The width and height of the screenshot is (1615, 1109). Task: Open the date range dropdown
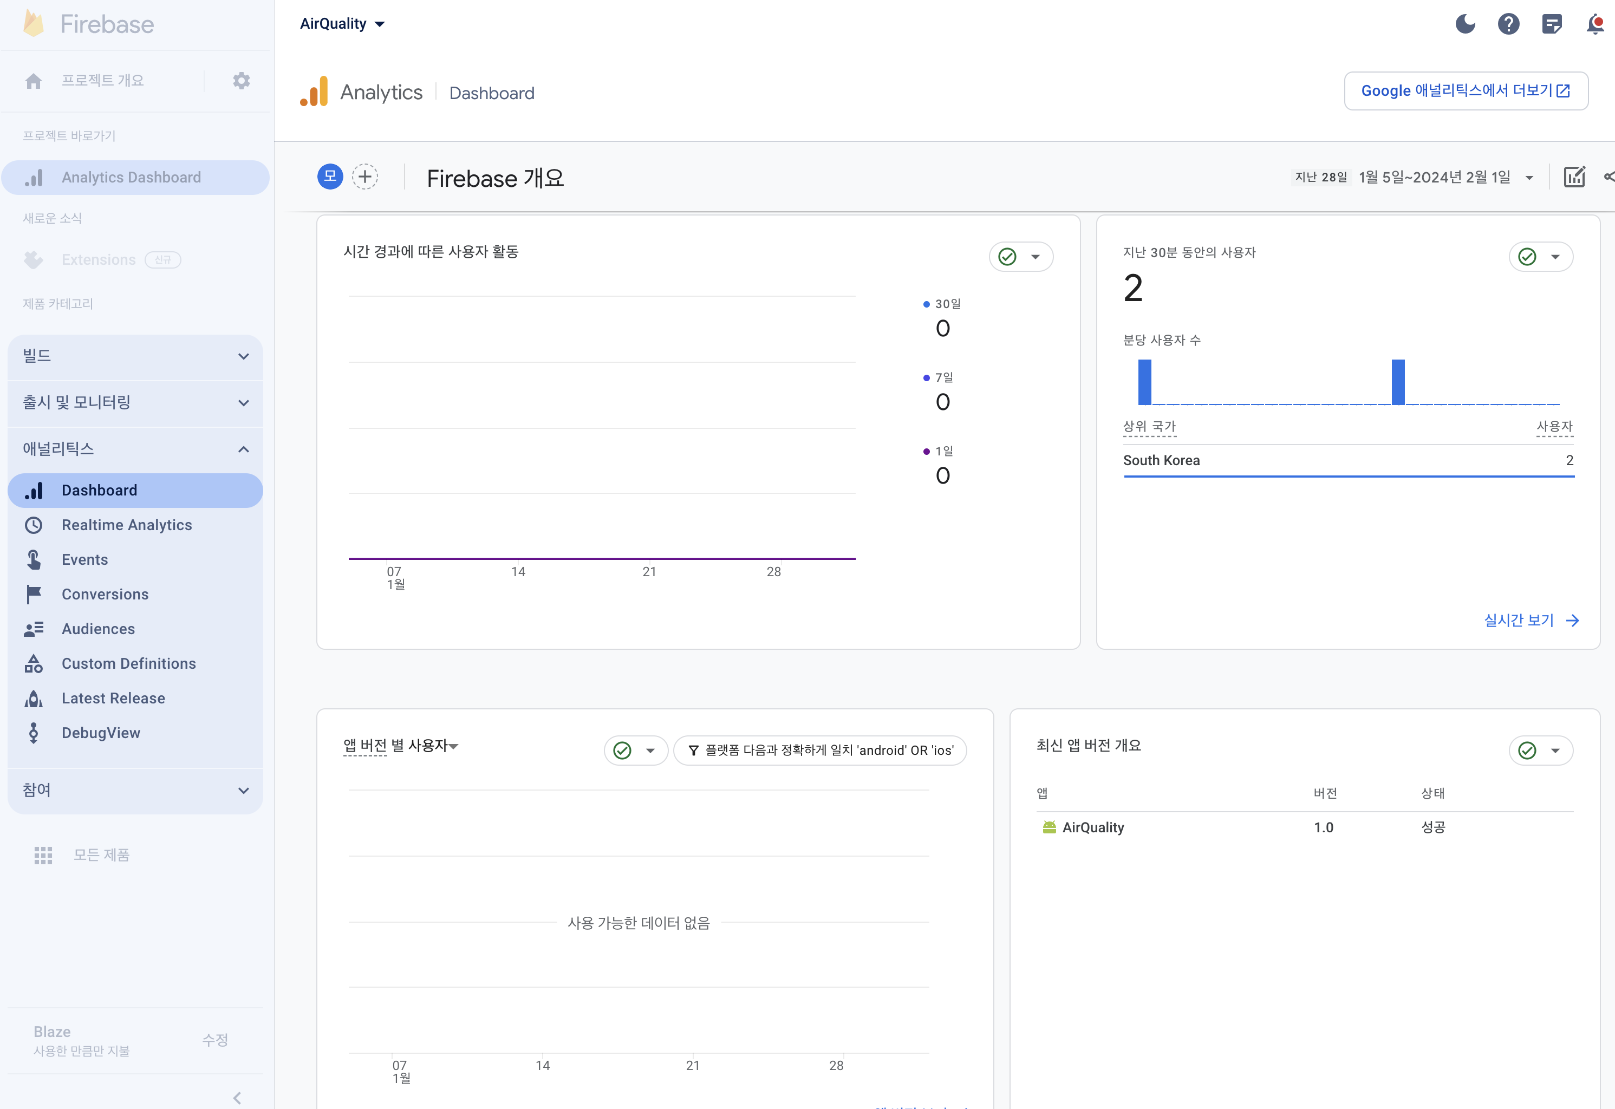pos(1529,178)
